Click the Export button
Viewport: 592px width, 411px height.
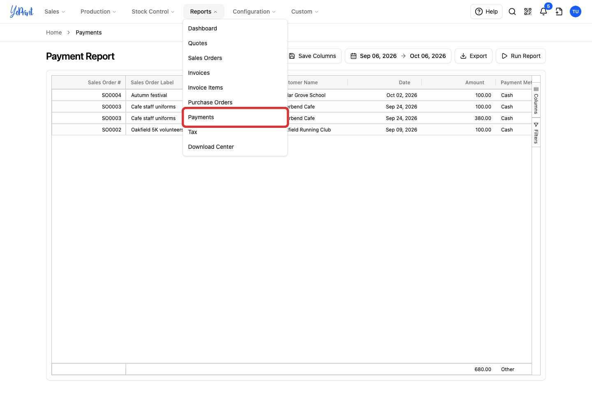474,56
